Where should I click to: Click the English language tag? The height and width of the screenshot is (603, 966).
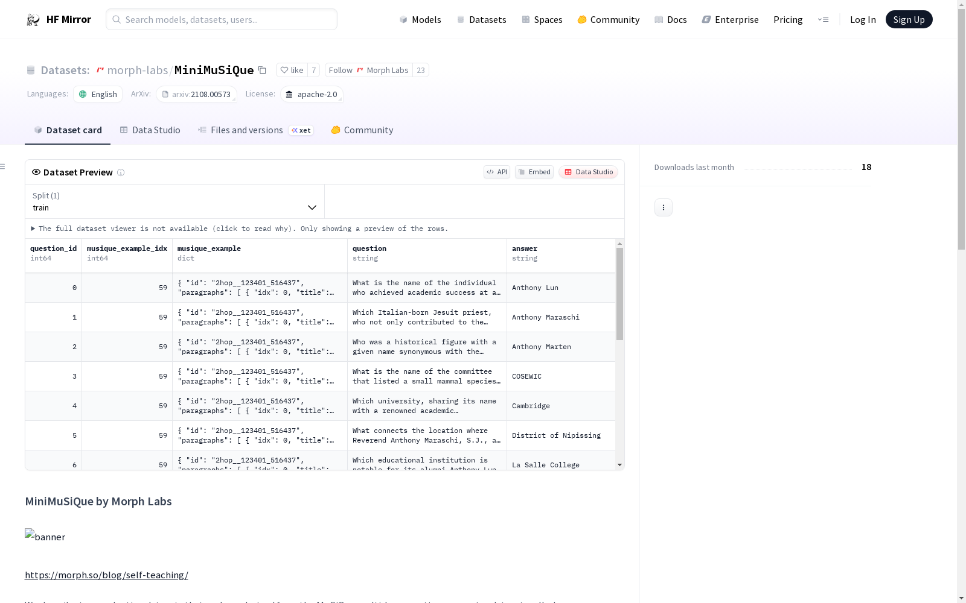[98, 94]
